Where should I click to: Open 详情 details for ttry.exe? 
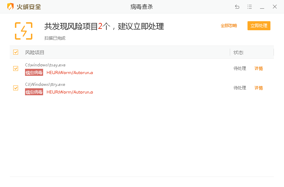tap(259, 88)
